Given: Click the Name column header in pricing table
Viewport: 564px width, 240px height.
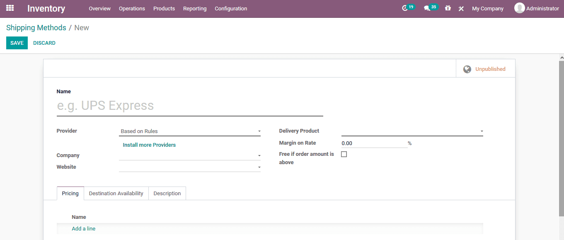Looking at the screenshot, I should [79, 217].
